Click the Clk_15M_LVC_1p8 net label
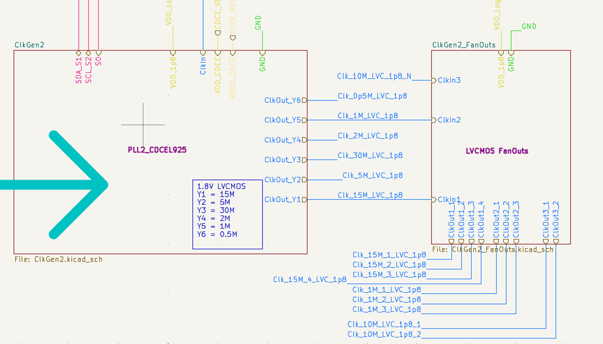Image resolution: width=603 pixels, height=344 pixels. 370,195
